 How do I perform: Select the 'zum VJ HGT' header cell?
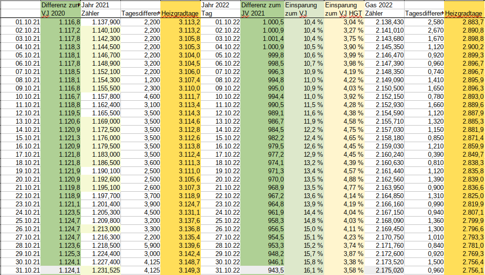(344, 14)
